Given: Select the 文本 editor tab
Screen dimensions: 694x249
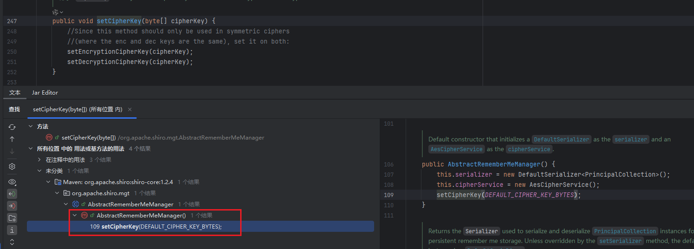Looking at the screenshot, I should 14,93.
